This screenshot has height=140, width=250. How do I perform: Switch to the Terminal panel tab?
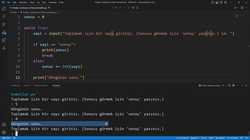pyautogui.click(x=56, y=86)
